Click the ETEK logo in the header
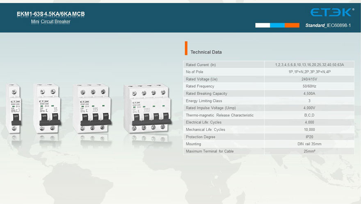Viewport: 361px width, 204px height. click(332, 12)
